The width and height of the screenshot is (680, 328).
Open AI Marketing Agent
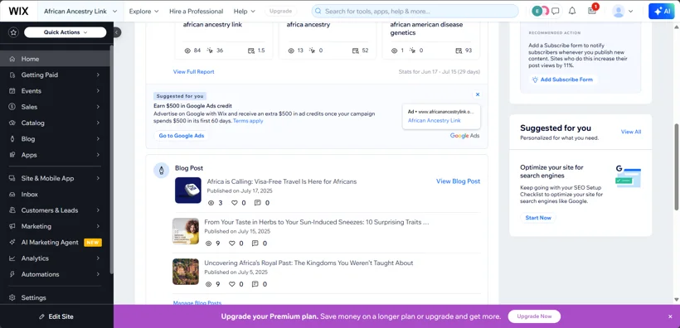55,243
